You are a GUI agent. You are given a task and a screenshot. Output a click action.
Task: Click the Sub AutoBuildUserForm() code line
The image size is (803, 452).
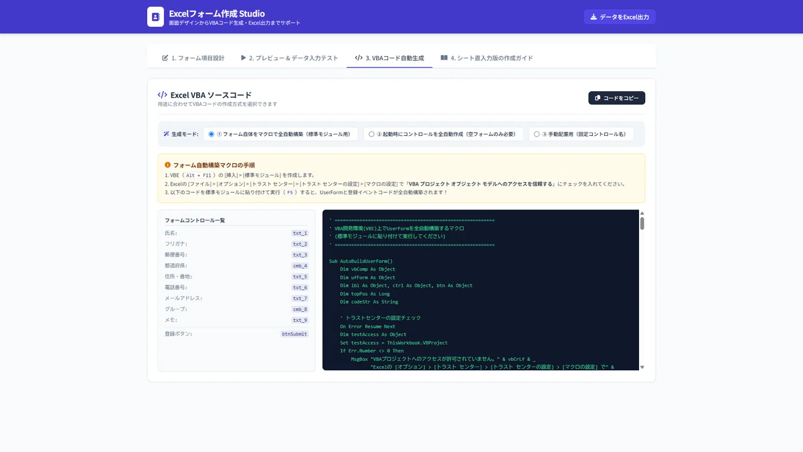pyautogui.click(x=361, y=261)
